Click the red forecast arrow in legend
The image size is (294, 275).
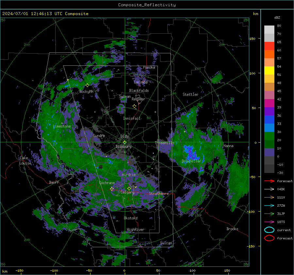coord(269,181)
